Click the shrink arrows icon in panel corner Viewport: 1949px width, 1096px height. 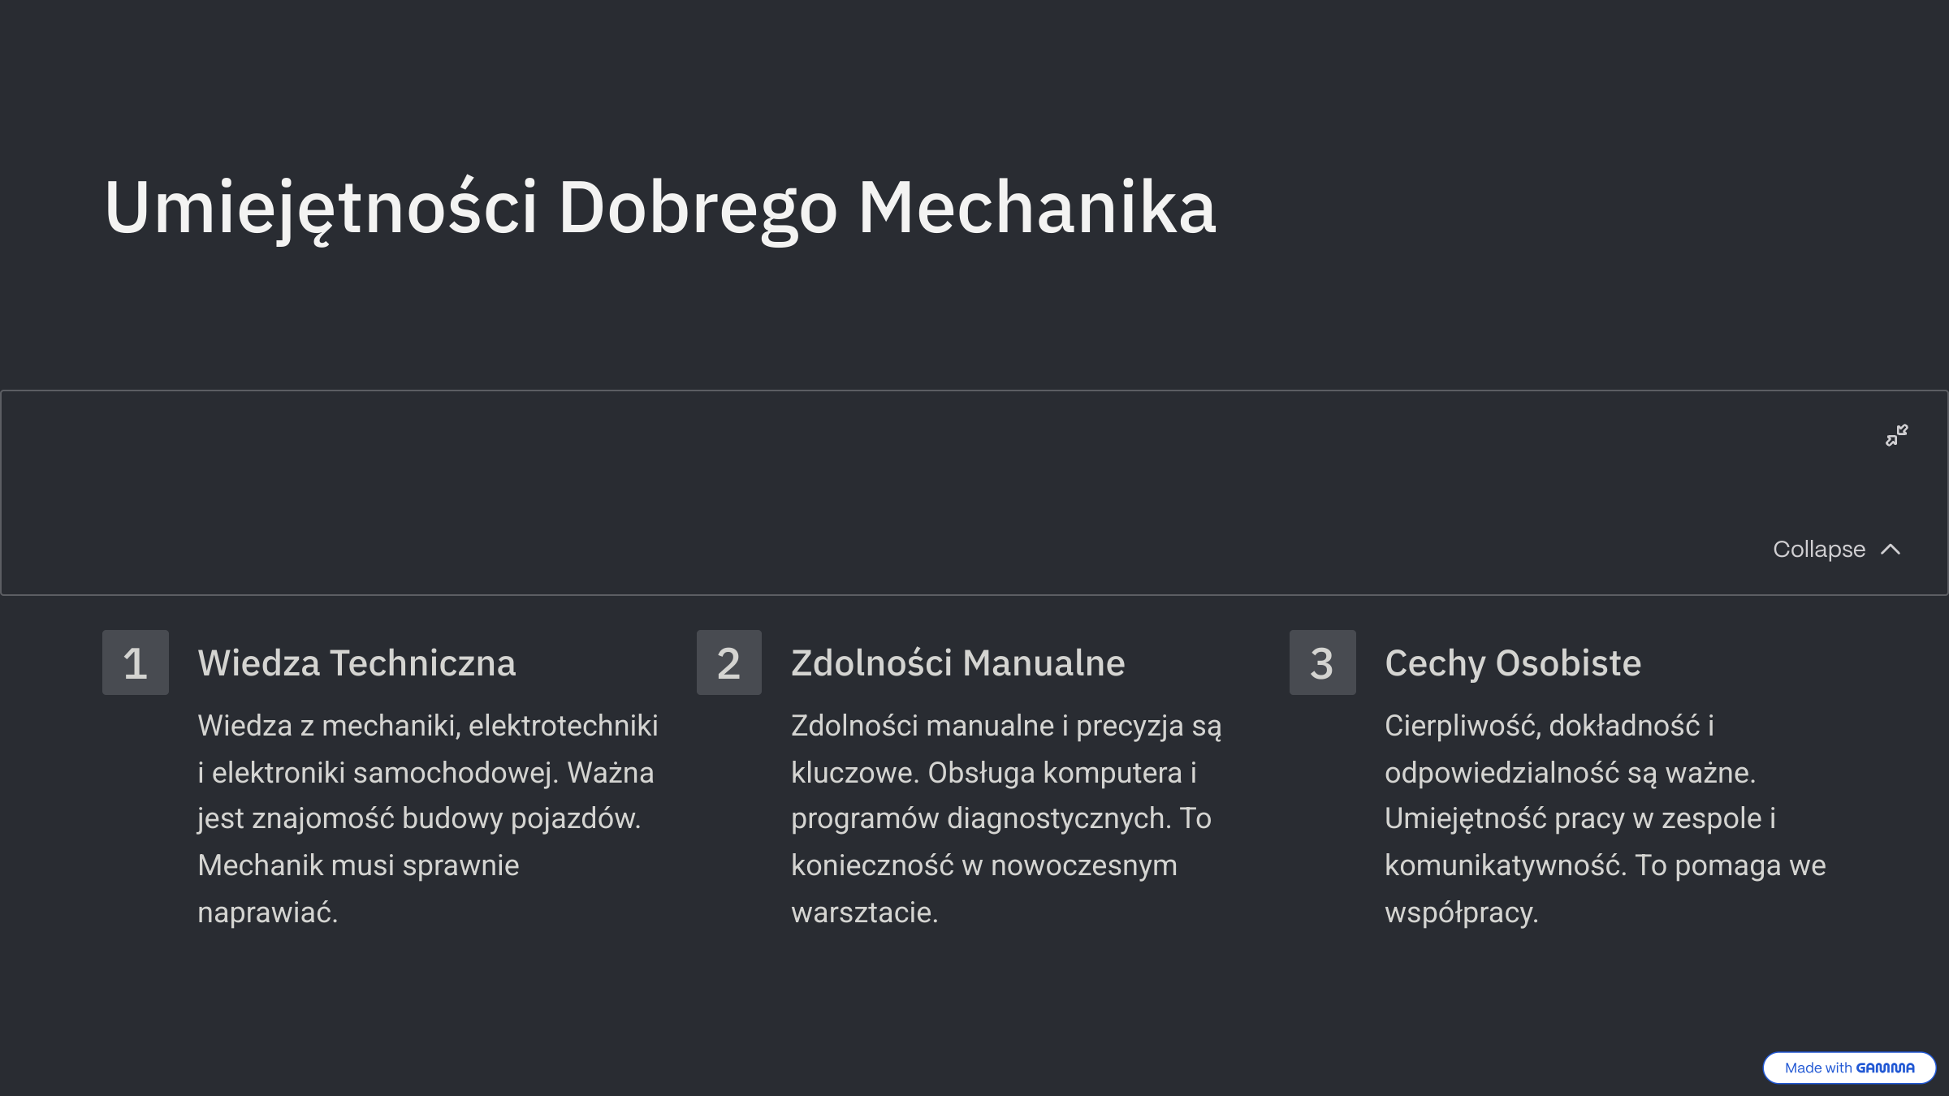1896,435
